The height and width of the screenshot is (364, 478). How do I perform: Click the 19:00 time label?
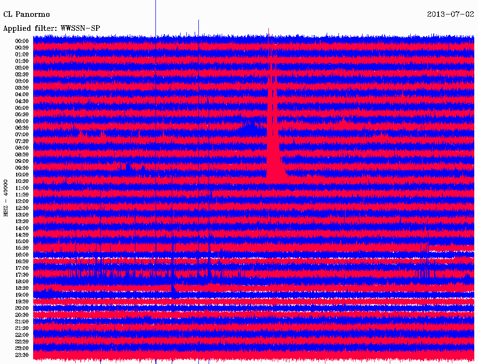[x=21, y=295]
